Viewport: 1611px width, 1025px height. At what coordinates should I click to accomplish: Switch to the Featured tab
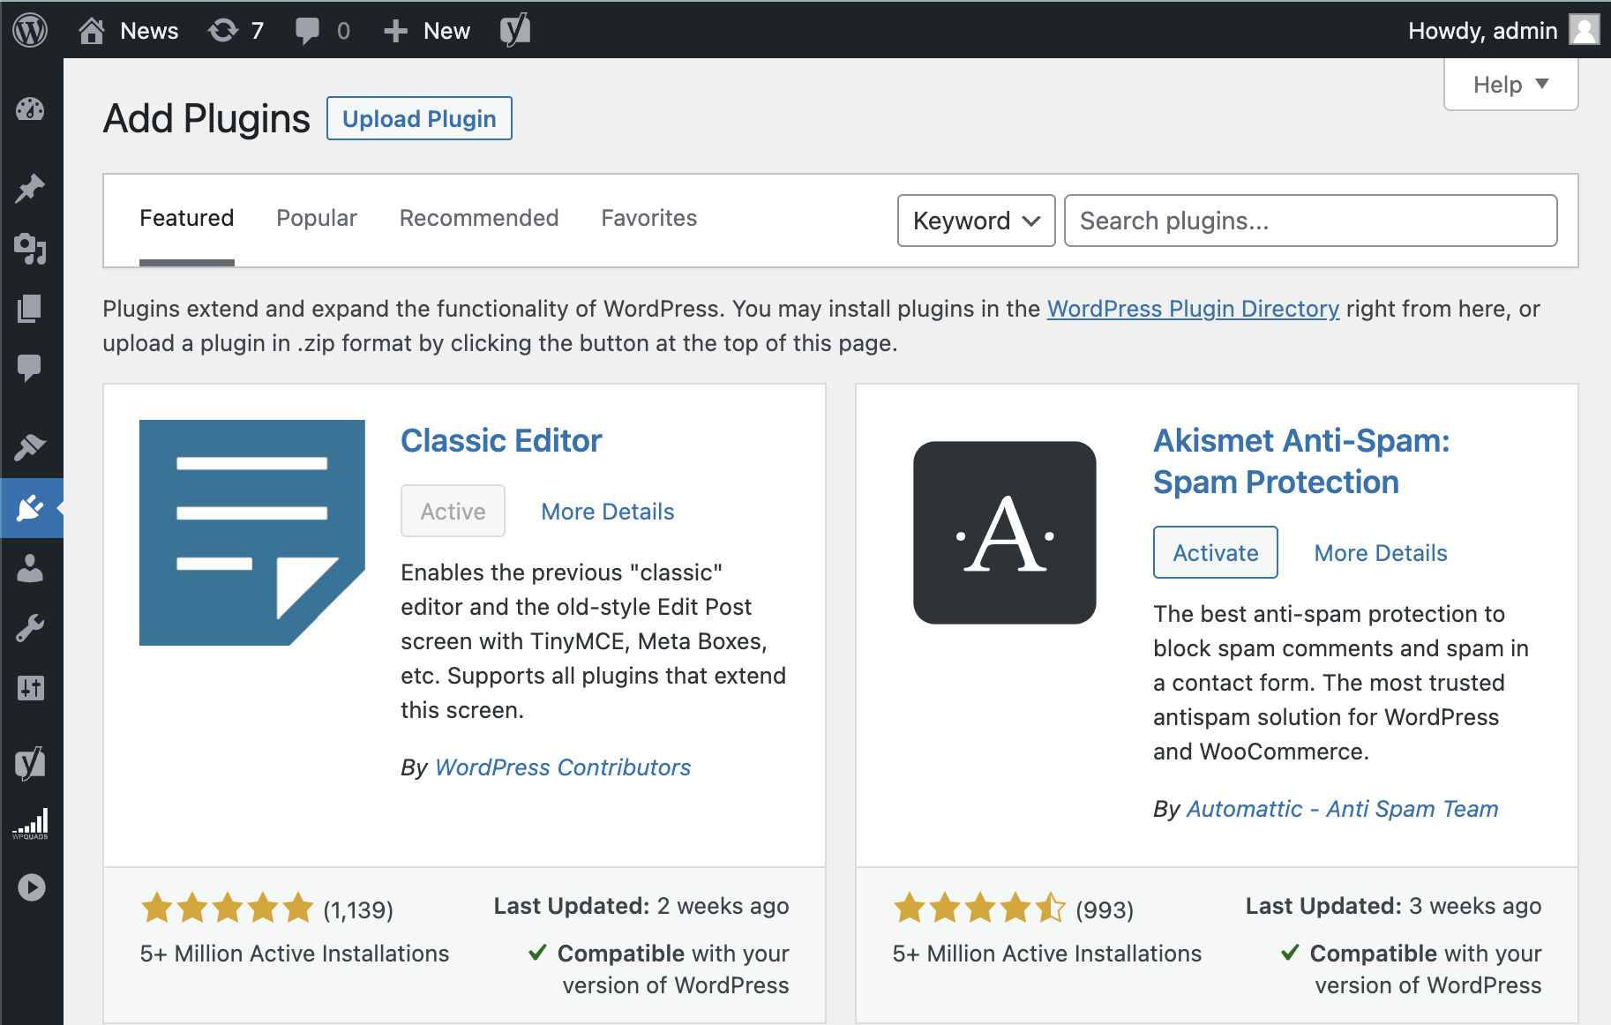187,218
